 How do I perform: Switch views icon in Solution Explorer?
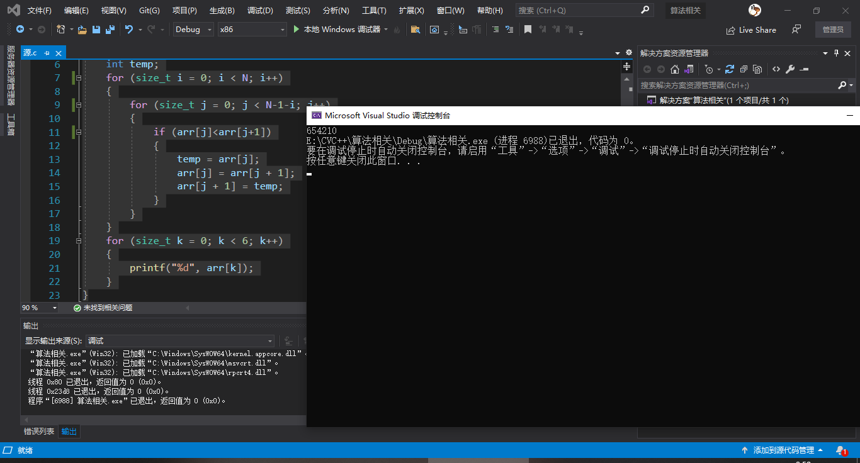[x=689, y=69]
